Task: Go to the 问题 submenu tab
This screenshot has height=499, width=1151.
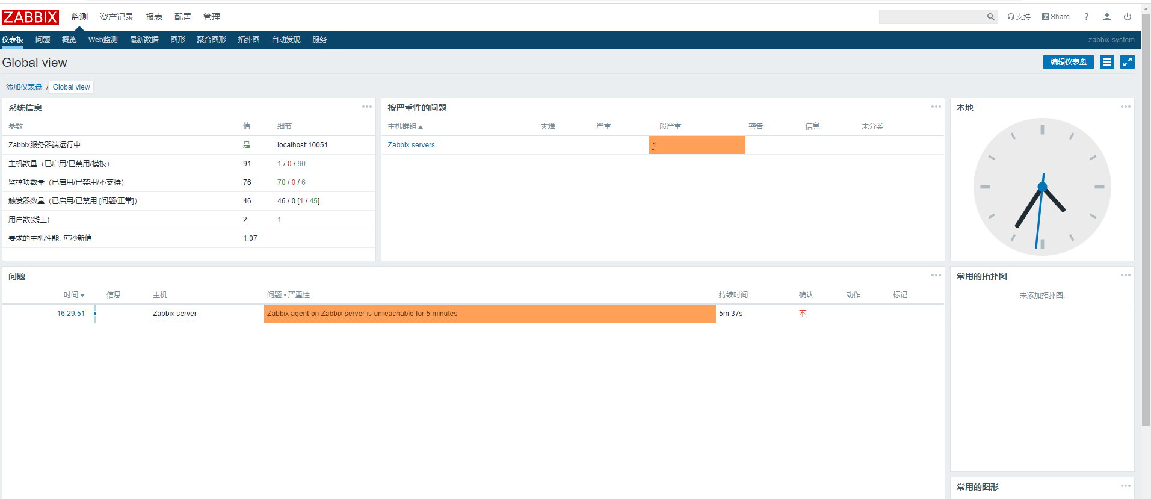Action: coord(43,40)
